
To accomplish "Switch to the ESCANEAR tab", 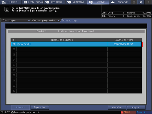I will [120, 2].
